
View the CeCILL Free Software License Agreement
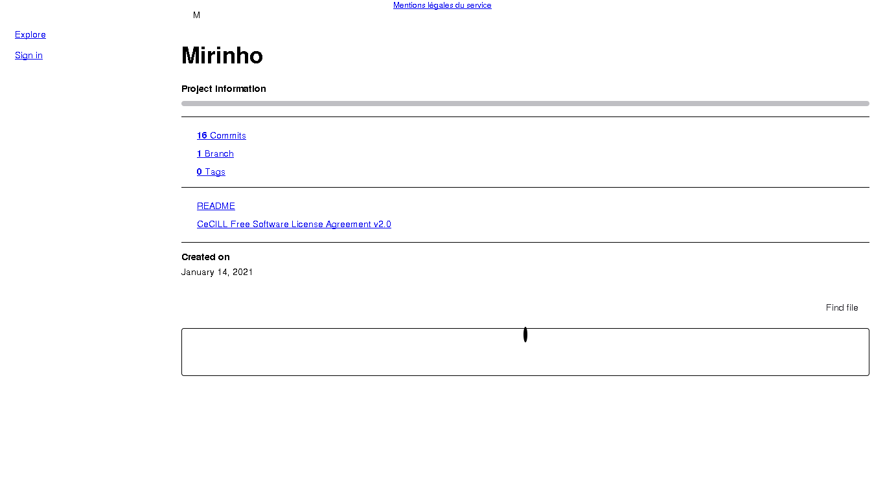click(x=293, y=224)
